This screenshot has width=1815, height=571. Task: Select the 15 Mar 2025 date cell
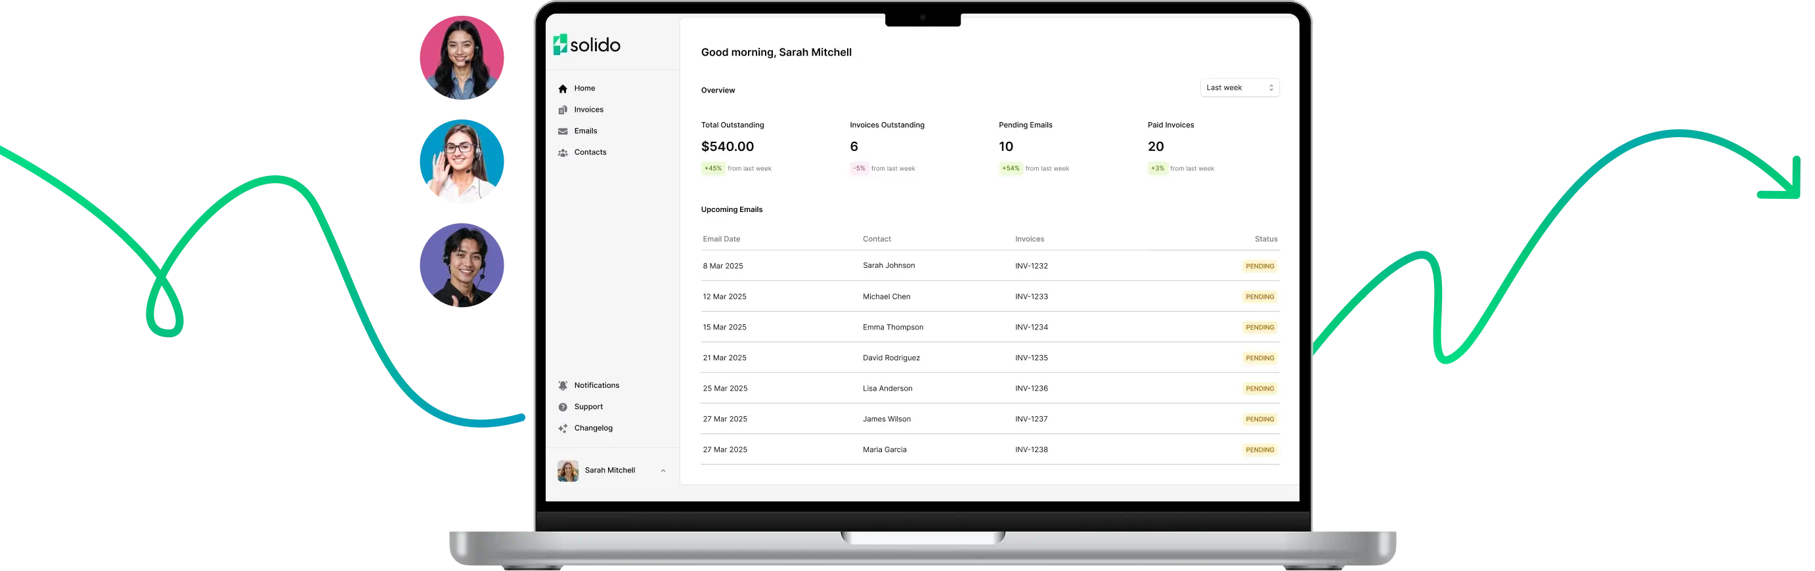click(x=724, y=328)
